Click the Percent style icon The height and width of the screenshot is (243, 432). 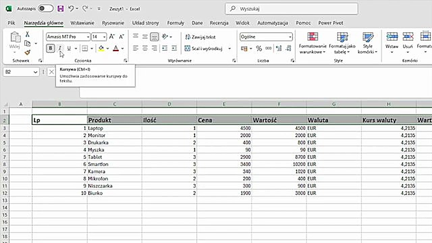pyautogui.click(x=259, y=49)
